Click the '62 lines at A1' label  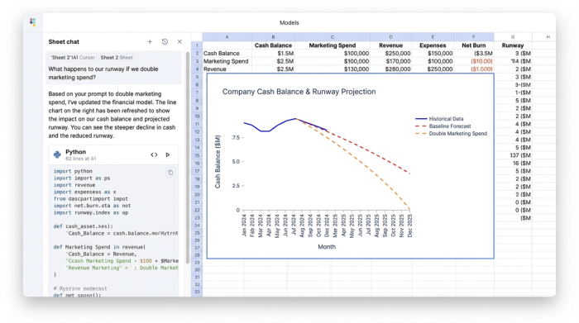coord(81,159)
